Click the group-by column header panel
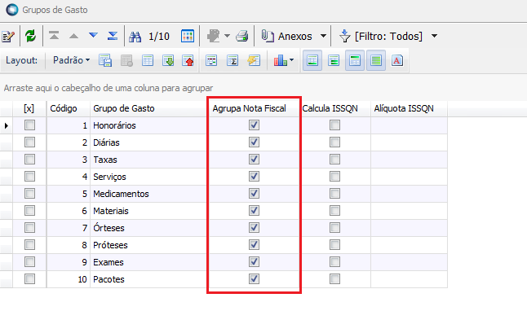 263,88
